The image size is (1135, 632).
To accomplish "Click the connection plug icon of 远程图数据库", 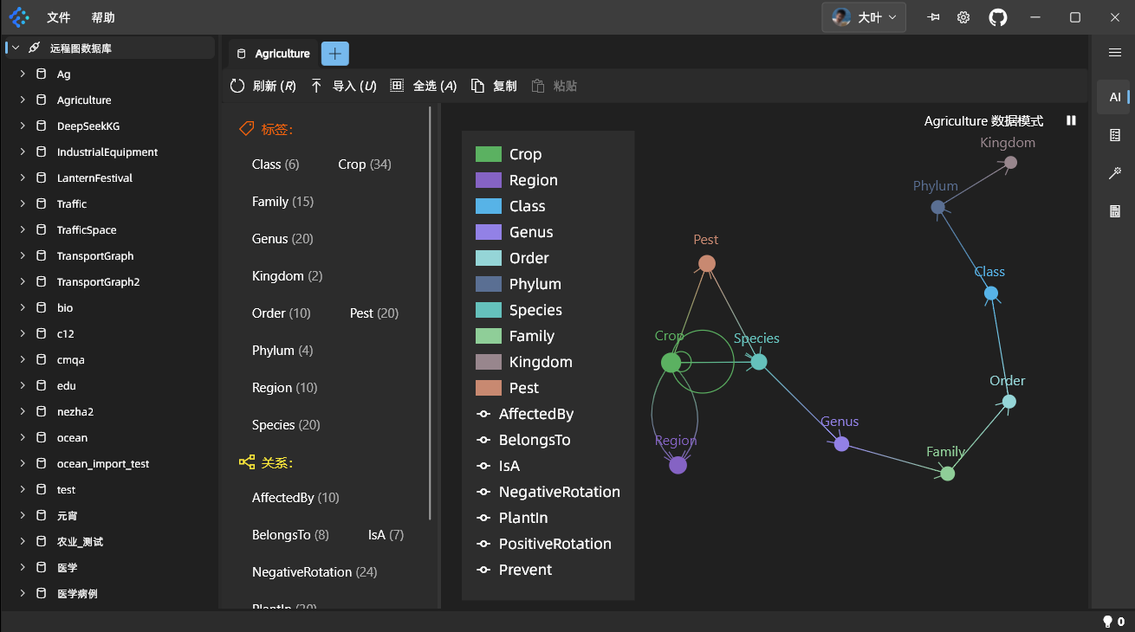I will point(34,48).
